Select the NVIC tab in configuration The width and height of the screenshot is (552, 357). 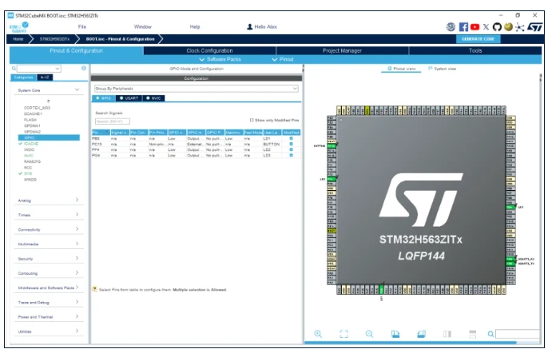(153, 98)
